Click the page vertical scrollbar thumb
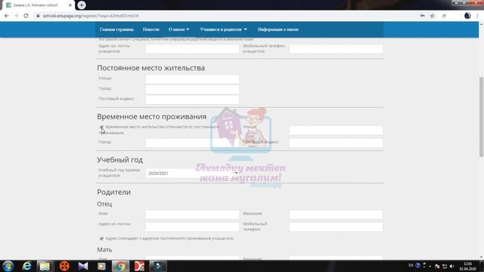This screenshot has height=272, width=484. tap(481, 116)
